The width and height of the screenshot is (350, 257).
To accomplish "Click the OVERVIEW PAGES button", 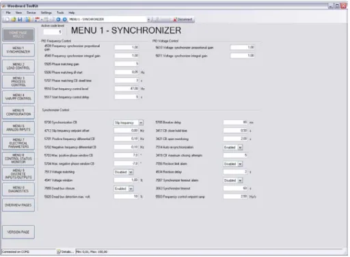I will coord(18,205).
